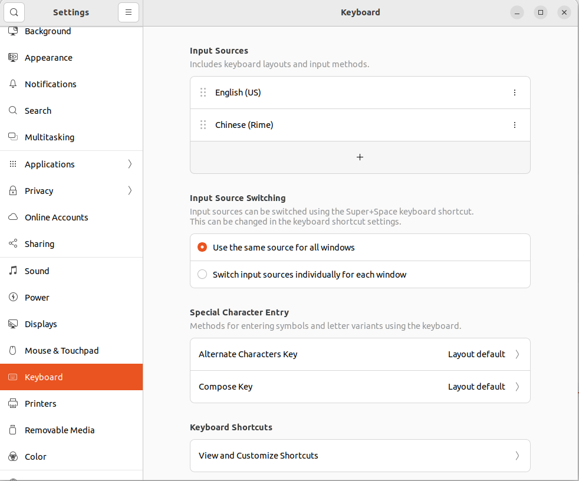The width and height of the screenshot is (579, 481).
Task: Open the Settings search icon
Action: click(x=14, y=12)
